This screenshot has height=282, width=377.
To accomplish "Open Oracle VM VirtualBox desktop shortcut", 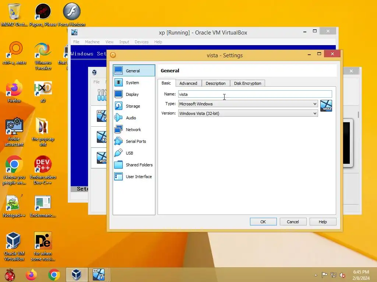I will coord(14,247).
